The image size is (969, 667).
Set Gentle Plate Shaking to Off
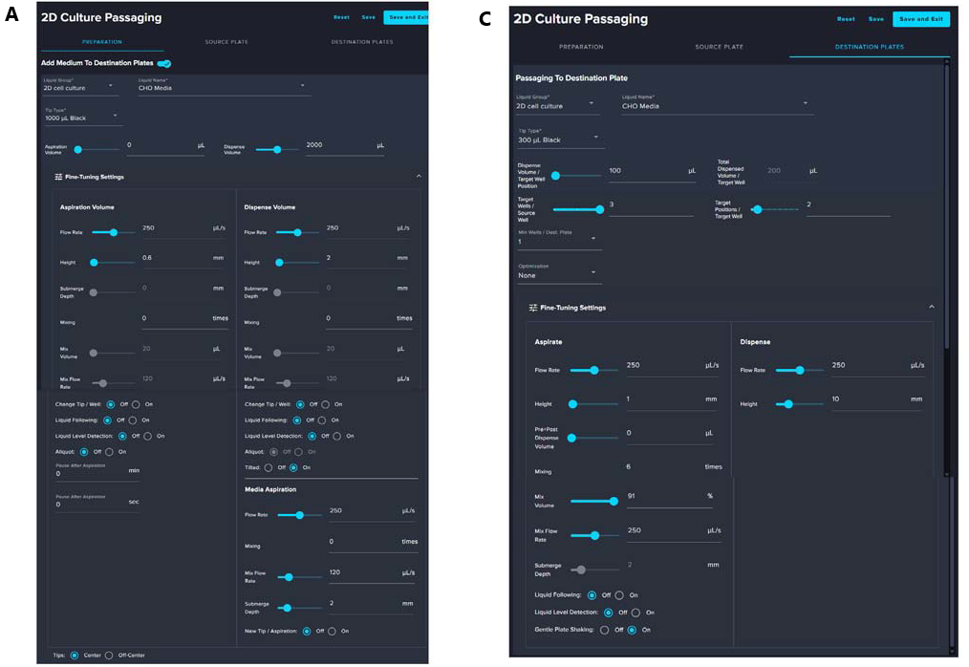[x=604, y=630]
